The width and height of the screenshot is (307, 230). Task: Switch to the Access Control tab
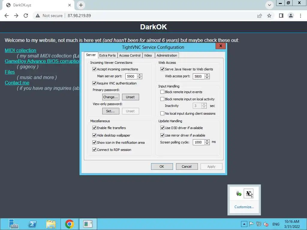coord(130,55)
